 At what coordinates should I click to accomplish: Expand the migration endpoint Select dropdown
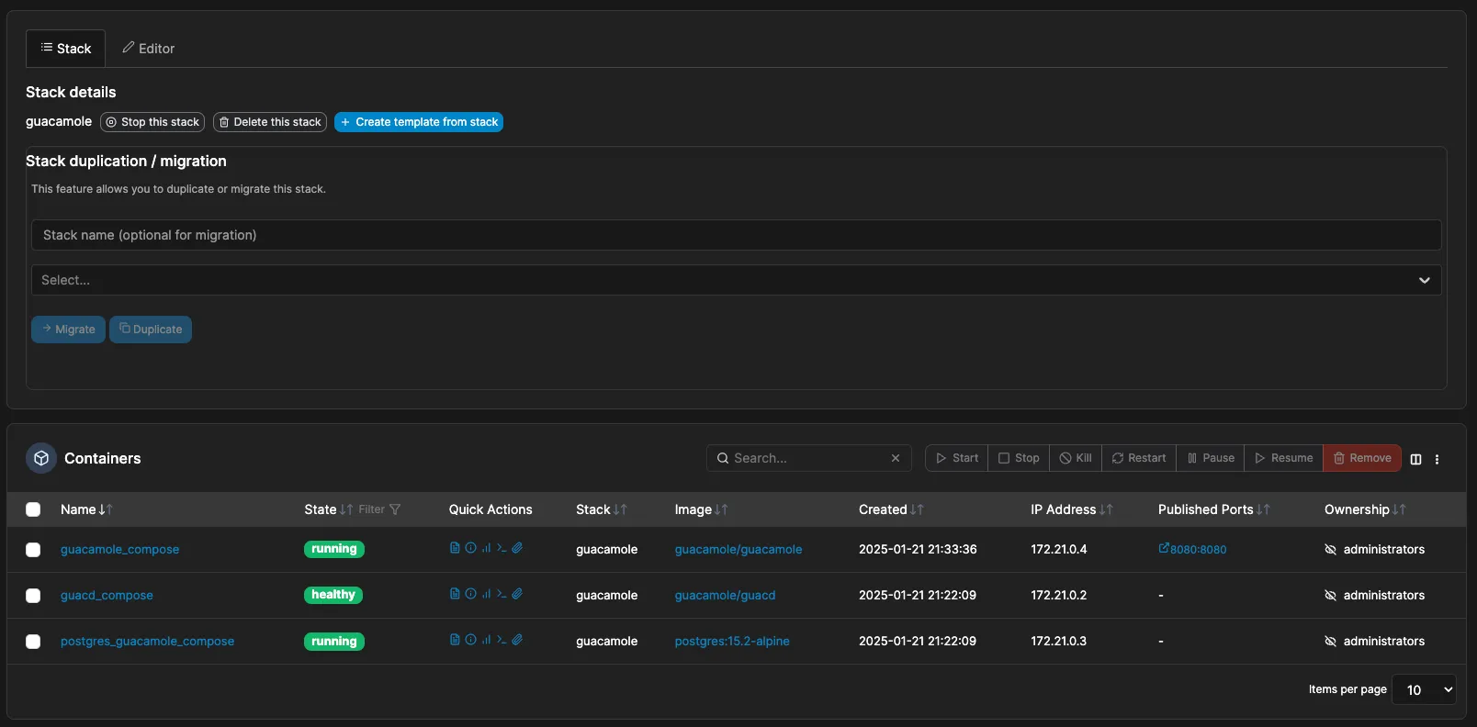(736, 280)
